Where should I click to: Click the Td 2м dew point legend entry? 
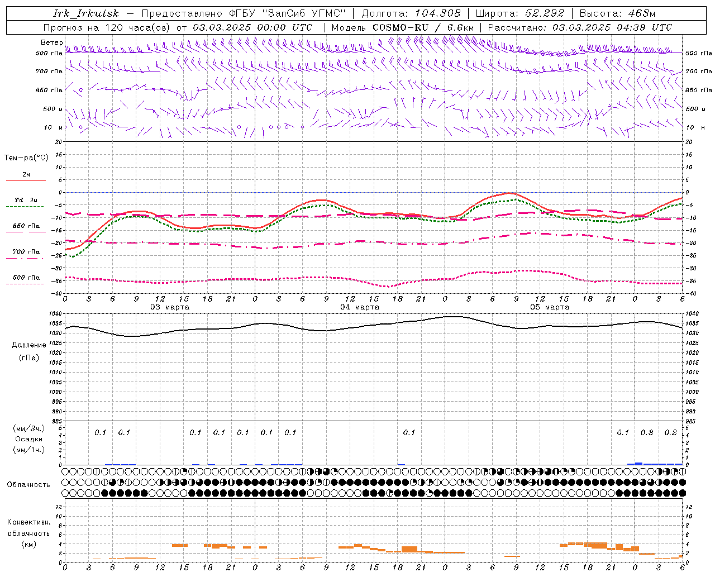pos(26,200)
